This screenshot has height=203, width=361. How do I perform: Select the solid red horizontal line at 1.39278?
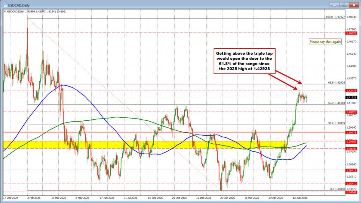pos(174,132)
